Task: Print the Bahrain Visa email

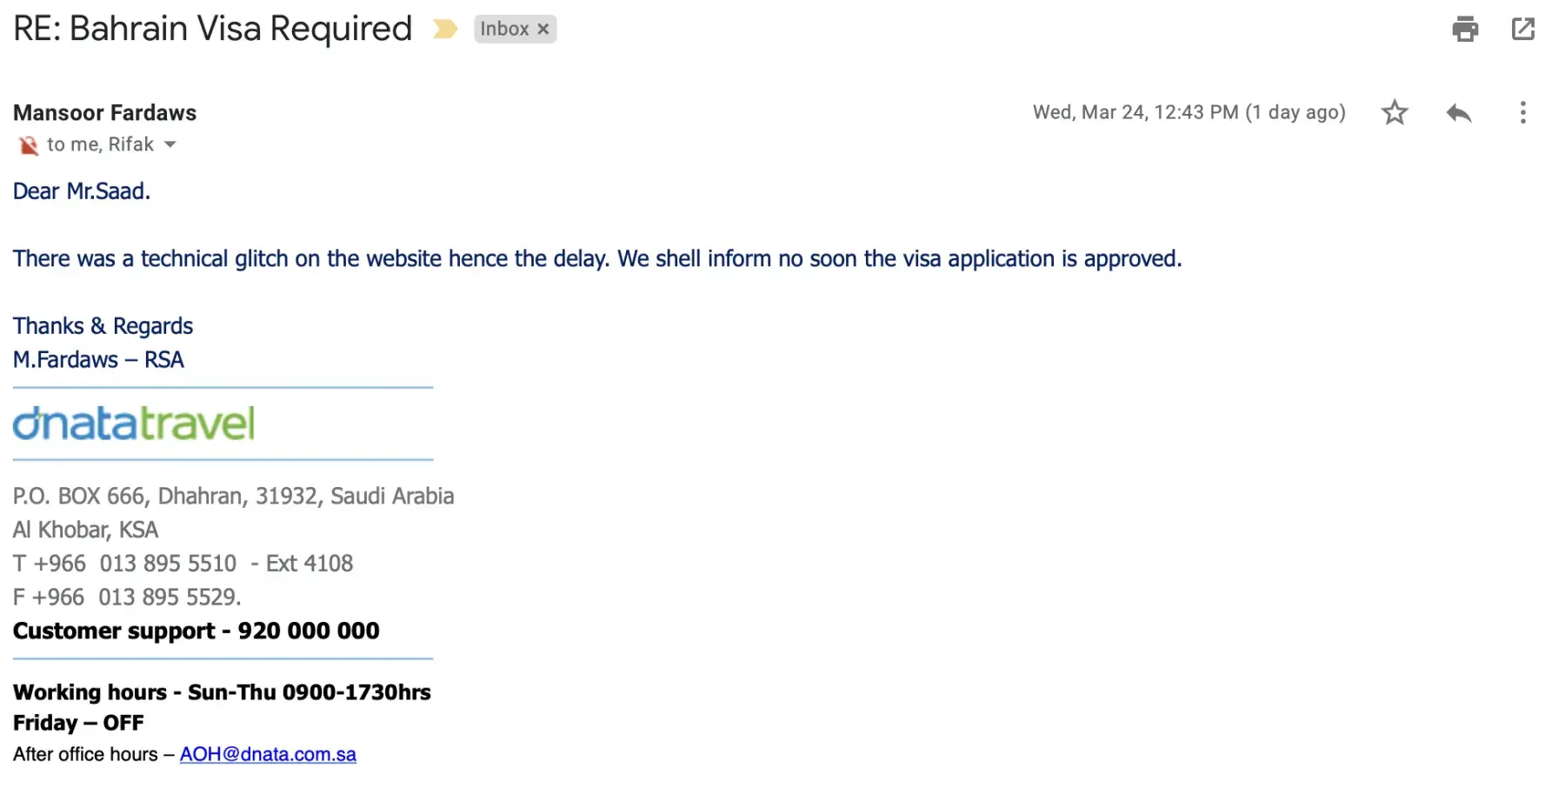Action: tap(1465, 29)
